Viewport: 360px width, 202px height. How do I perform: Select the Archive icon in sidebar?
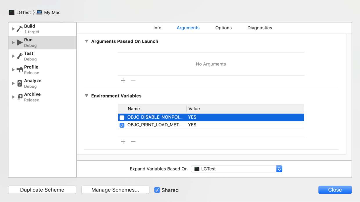tap(19, 97)
